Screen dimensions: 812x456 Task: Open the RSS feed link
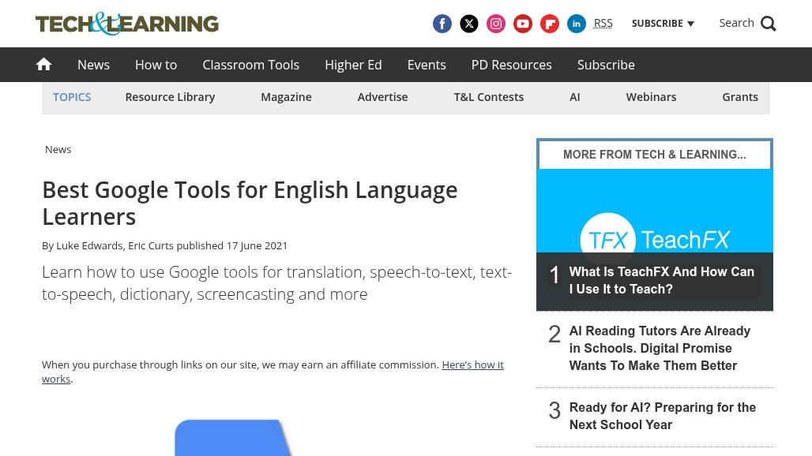[x=603, y=23]
